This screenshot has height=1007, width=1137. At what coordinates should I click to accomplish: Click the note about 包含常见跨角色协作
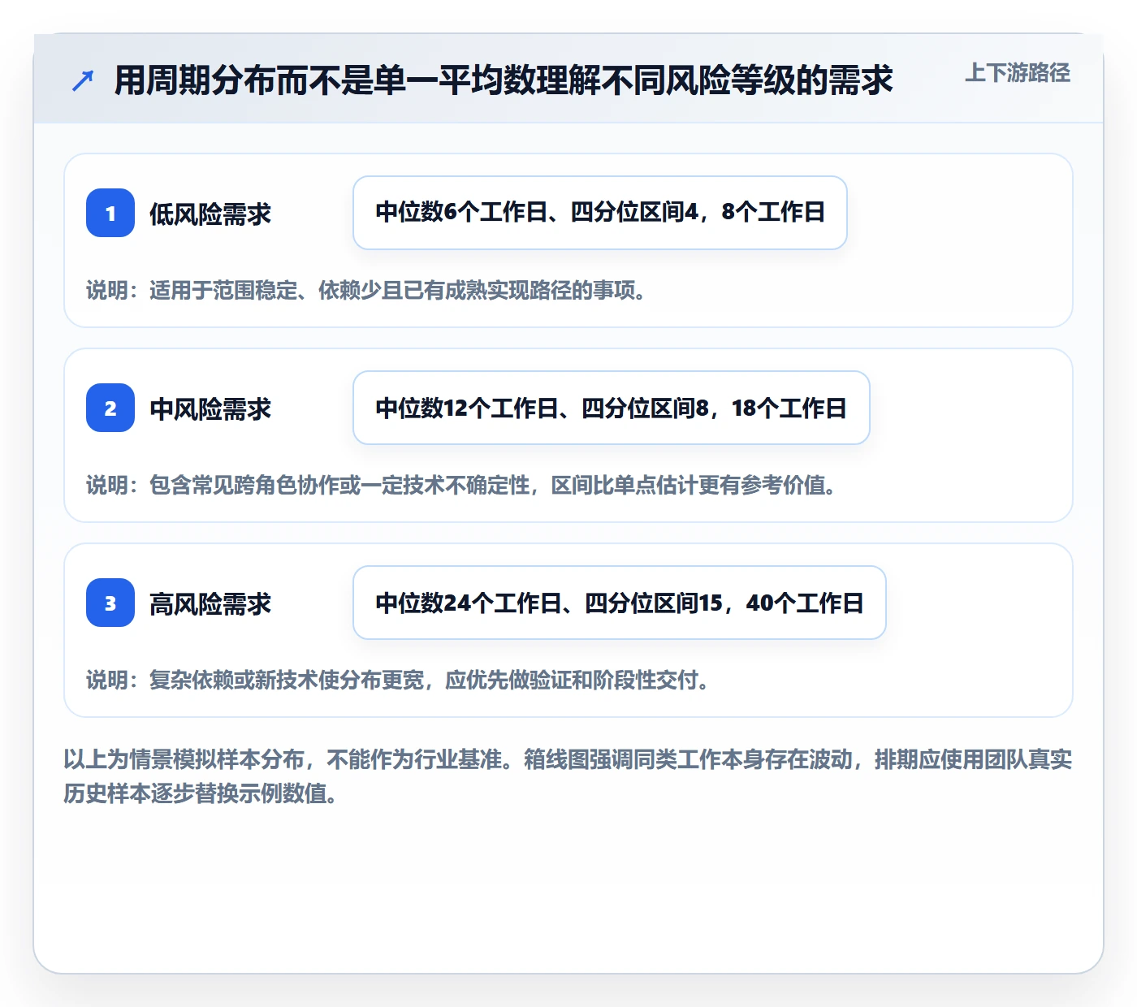461,486
